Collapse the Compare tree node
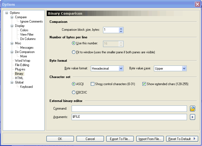202x146 pixels. (12, 17)
